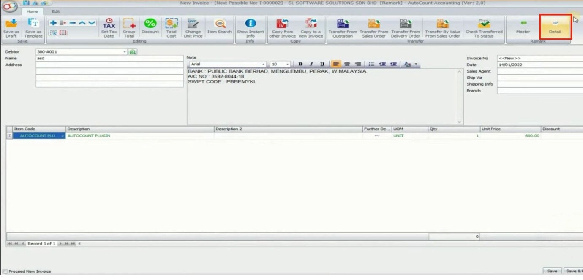Open the font size dropdown
The width and height of the screenshot is (583, 280).
coord(288,64)
